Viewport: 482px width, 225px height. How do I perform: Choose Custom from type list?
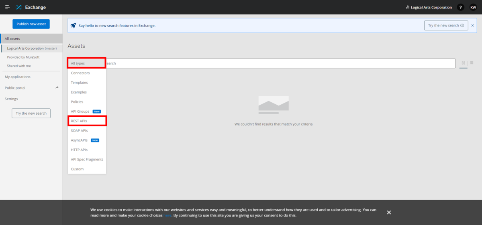click(87, 169)
